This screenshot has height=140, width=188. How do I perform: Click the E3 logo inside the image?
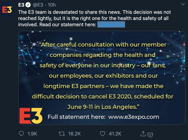[32, 116]
